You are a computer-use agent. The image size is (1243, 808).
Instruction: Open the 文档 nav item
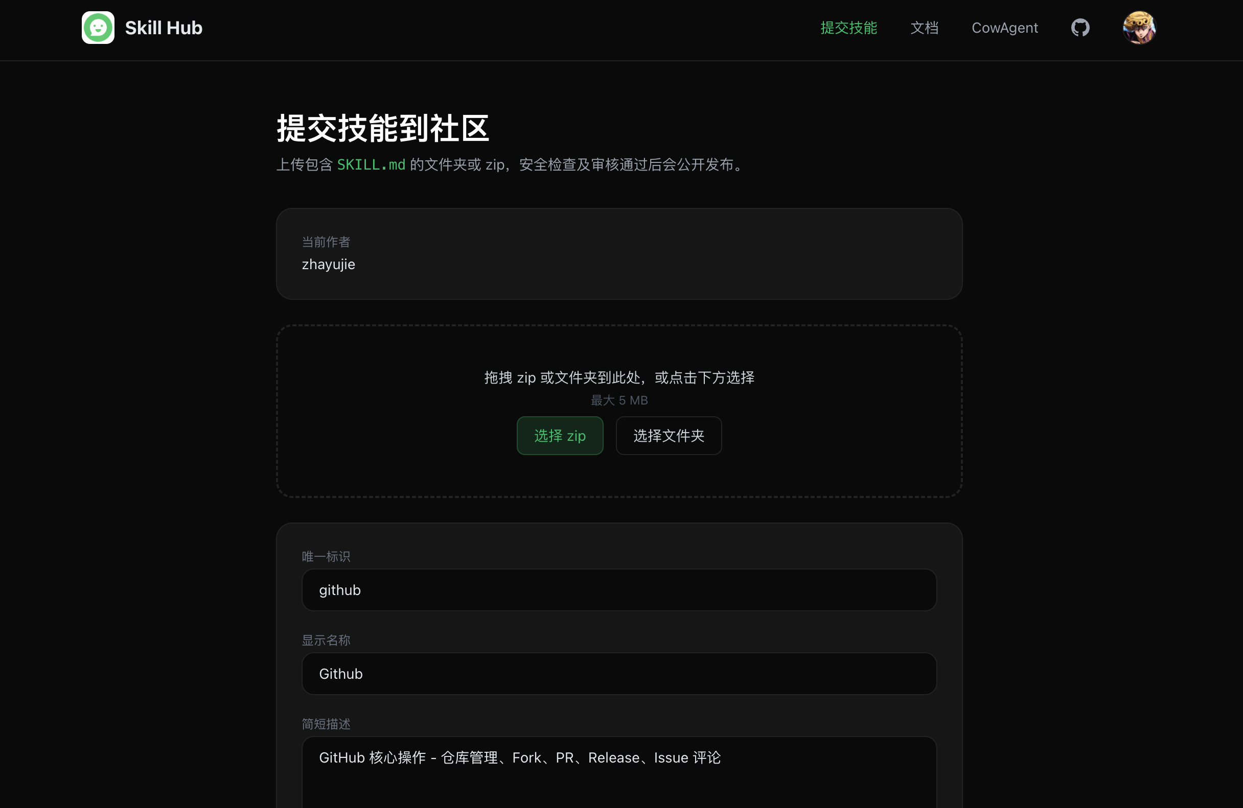point(924,28)
